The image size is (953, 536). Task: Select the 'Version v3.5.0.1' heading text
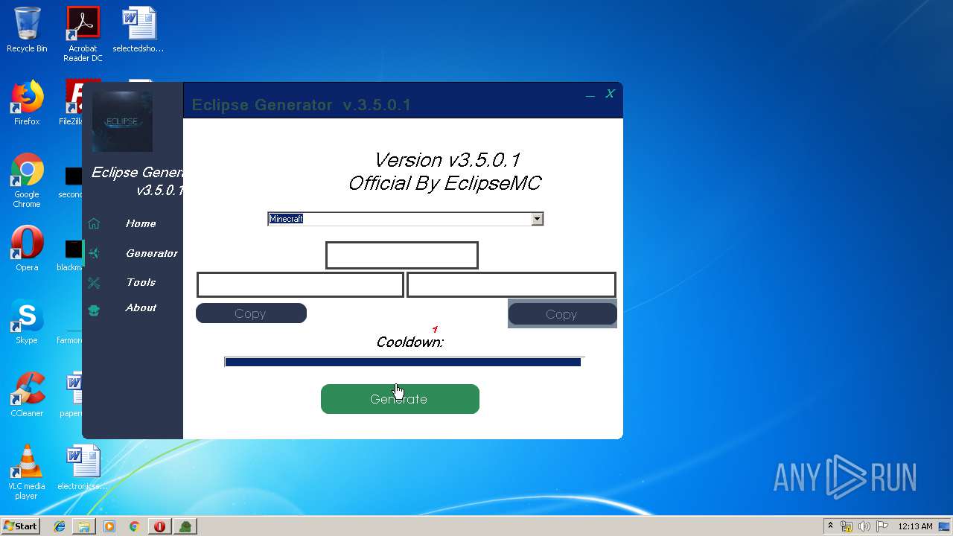coord(447,160)
